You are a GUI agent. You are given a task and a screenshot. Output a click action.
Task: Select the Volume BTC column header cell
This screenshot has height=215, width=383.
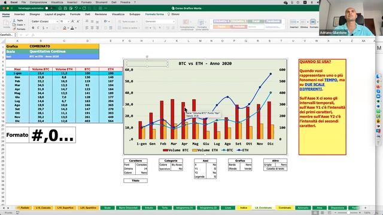(x=41, y=69)
